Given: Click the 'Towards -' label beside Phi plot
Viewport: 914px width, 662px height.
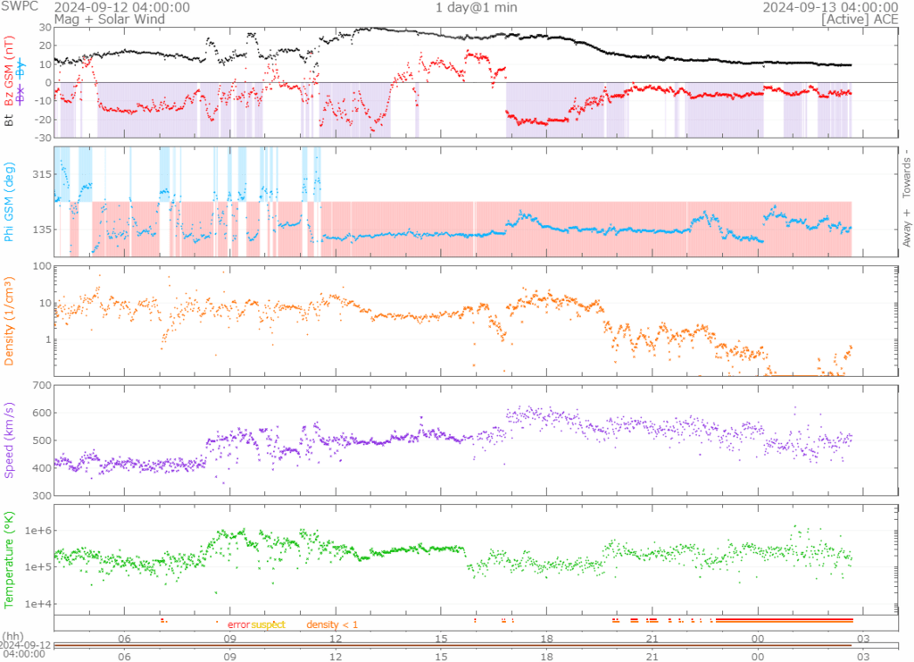Looking at the screenshot, I should coord(906,172).
